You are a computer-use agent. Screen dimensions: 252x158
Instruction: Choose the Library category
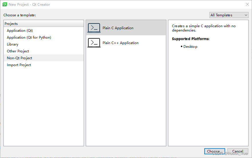point(43,44)
